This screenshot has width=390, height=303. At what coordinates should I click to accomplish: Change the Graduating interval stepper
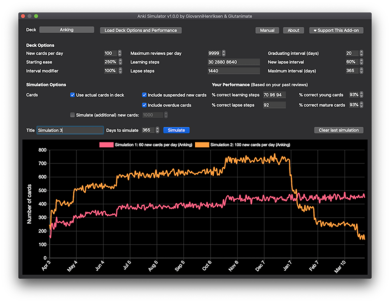(361, 53)
